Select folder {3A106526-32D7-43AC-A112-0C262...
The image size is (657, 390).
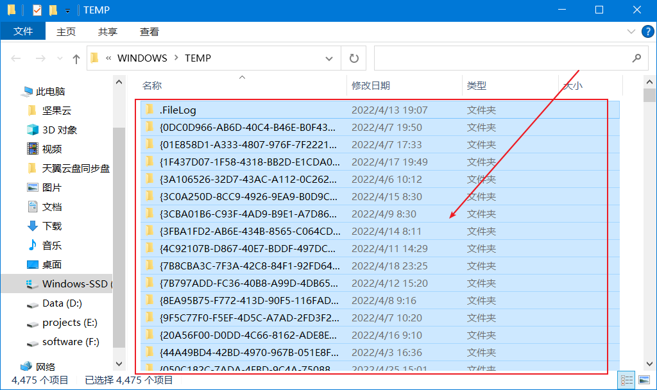pyautogui.click(x=248, y=180)
